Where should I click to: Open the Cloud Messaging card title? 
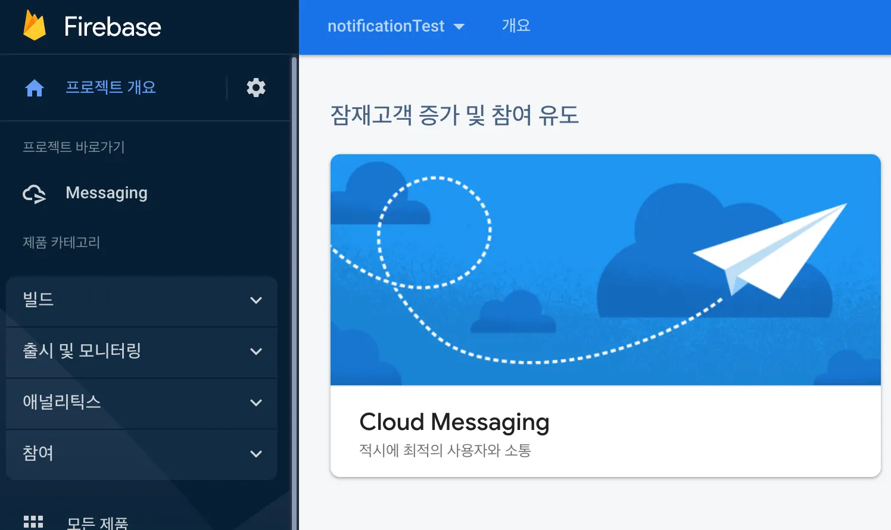point(454,422)
